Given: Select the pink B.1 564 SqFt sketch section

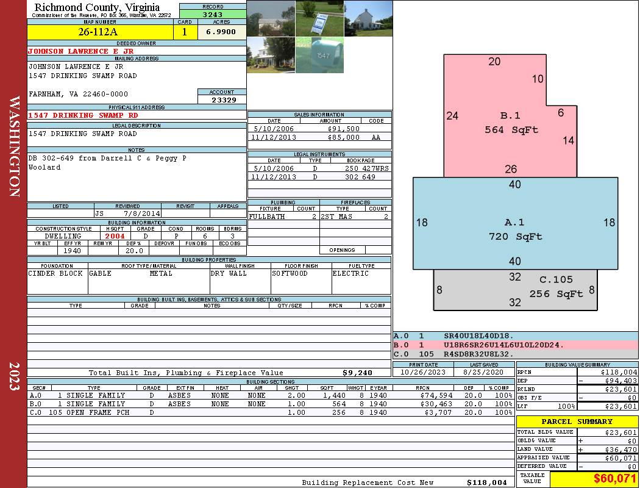Looking at the screenshot, I should pyautogui.click(x=510, y=123).
